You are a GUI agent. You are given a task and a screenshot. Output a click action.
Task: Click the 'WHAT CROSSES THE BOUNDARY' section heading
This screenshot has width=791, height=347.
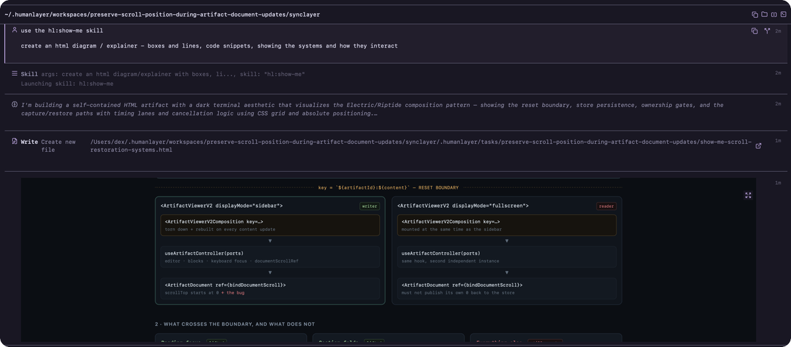234,324
